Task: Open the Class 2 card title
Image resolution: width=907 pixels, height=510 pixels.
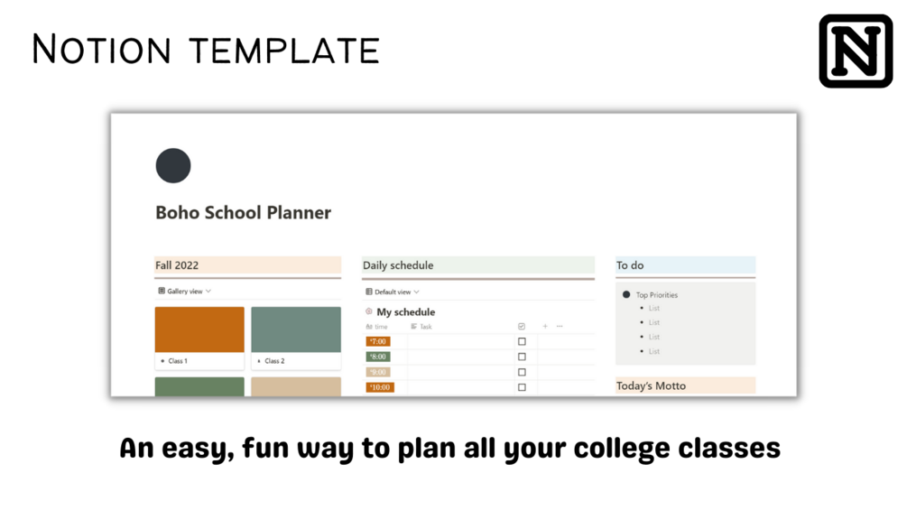Action: 273,361
